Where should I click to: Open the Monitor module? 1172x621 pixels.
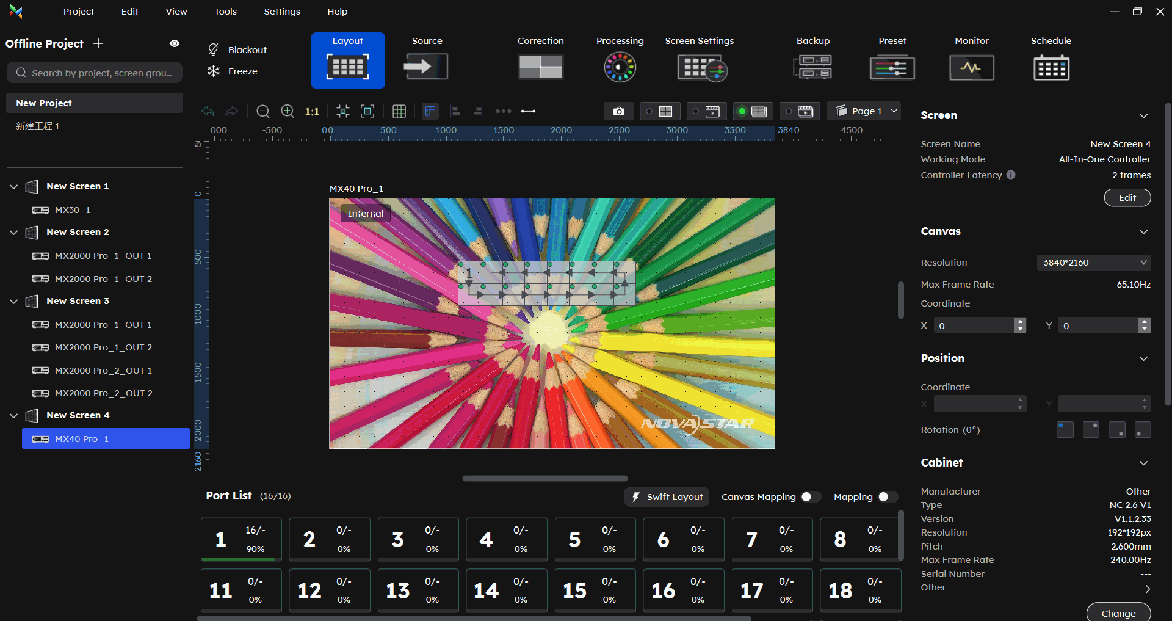pyautogui.click(x=971, y=67)
